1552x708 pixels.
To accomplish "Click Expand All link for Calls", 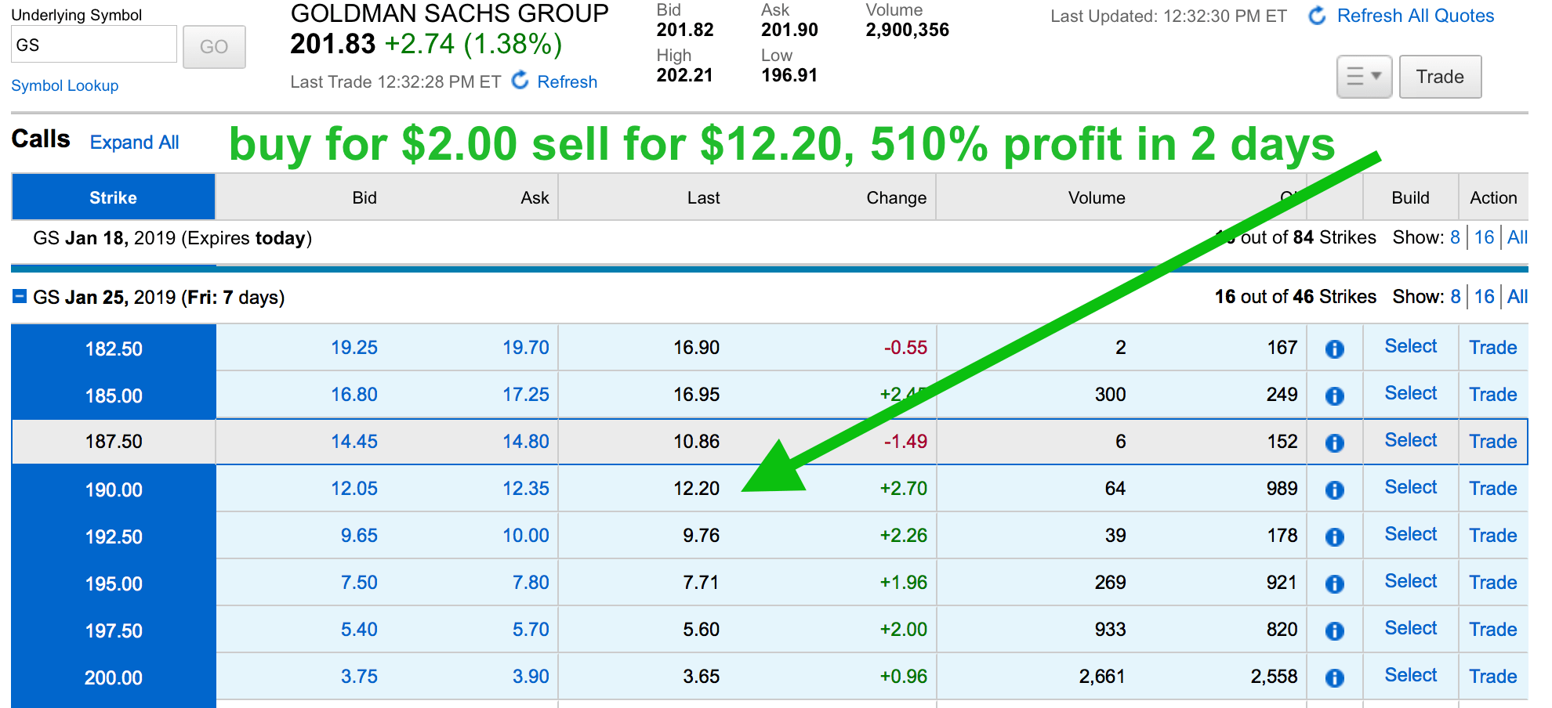I will click(x=134, y=142).
